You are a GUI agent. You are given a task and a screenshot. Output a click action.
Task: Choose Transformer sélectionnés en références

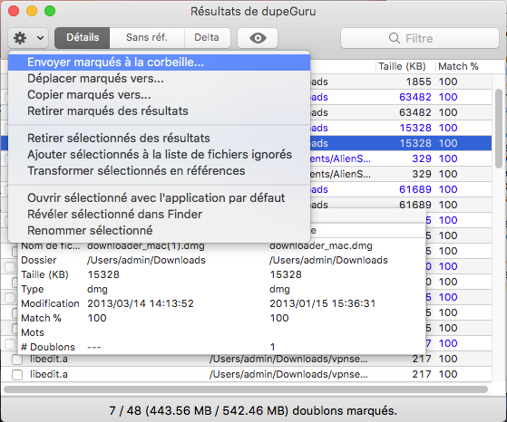[159, 171]
